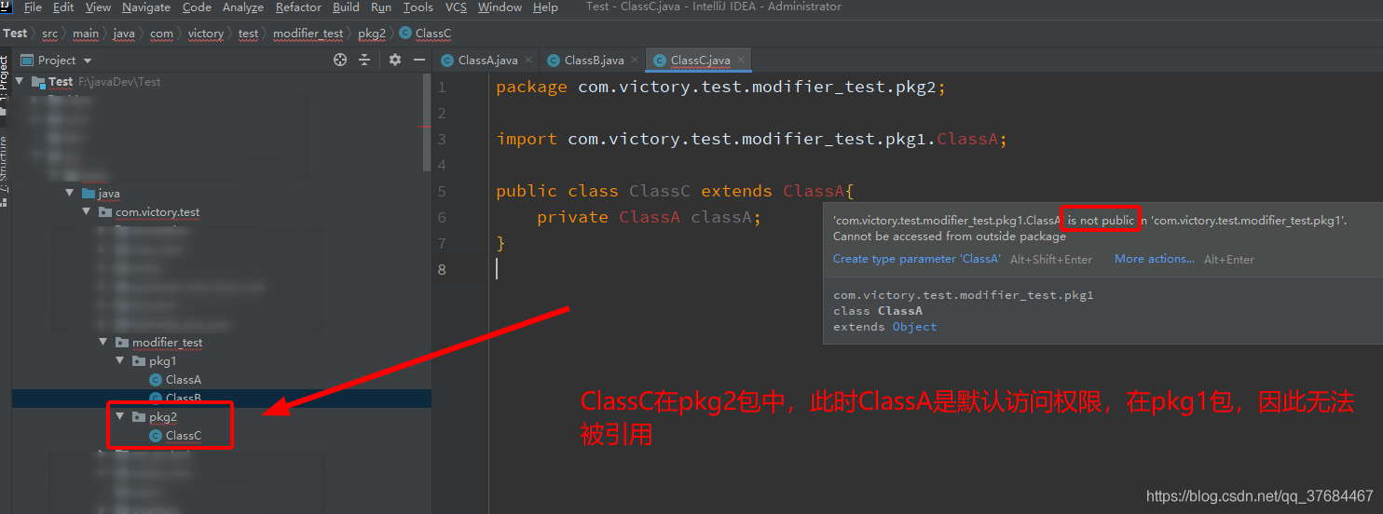Click the ClassC class icon in breadcrumb bar
This screenshot has width=1383, height=514.
[x=405, y=34]
